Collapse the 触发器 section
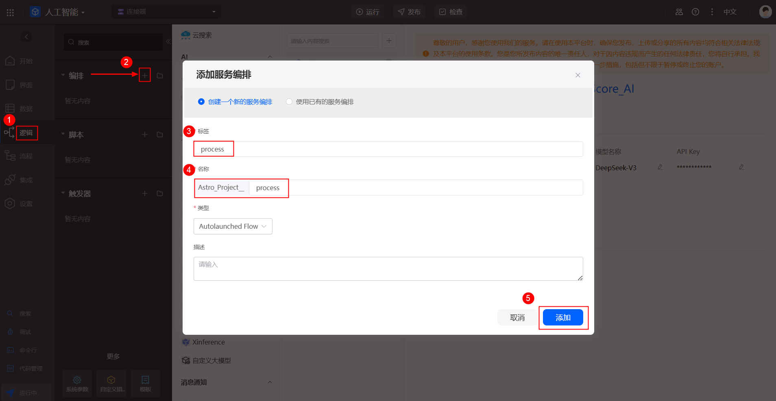This screenshot has height=401, width=776. 63,193
